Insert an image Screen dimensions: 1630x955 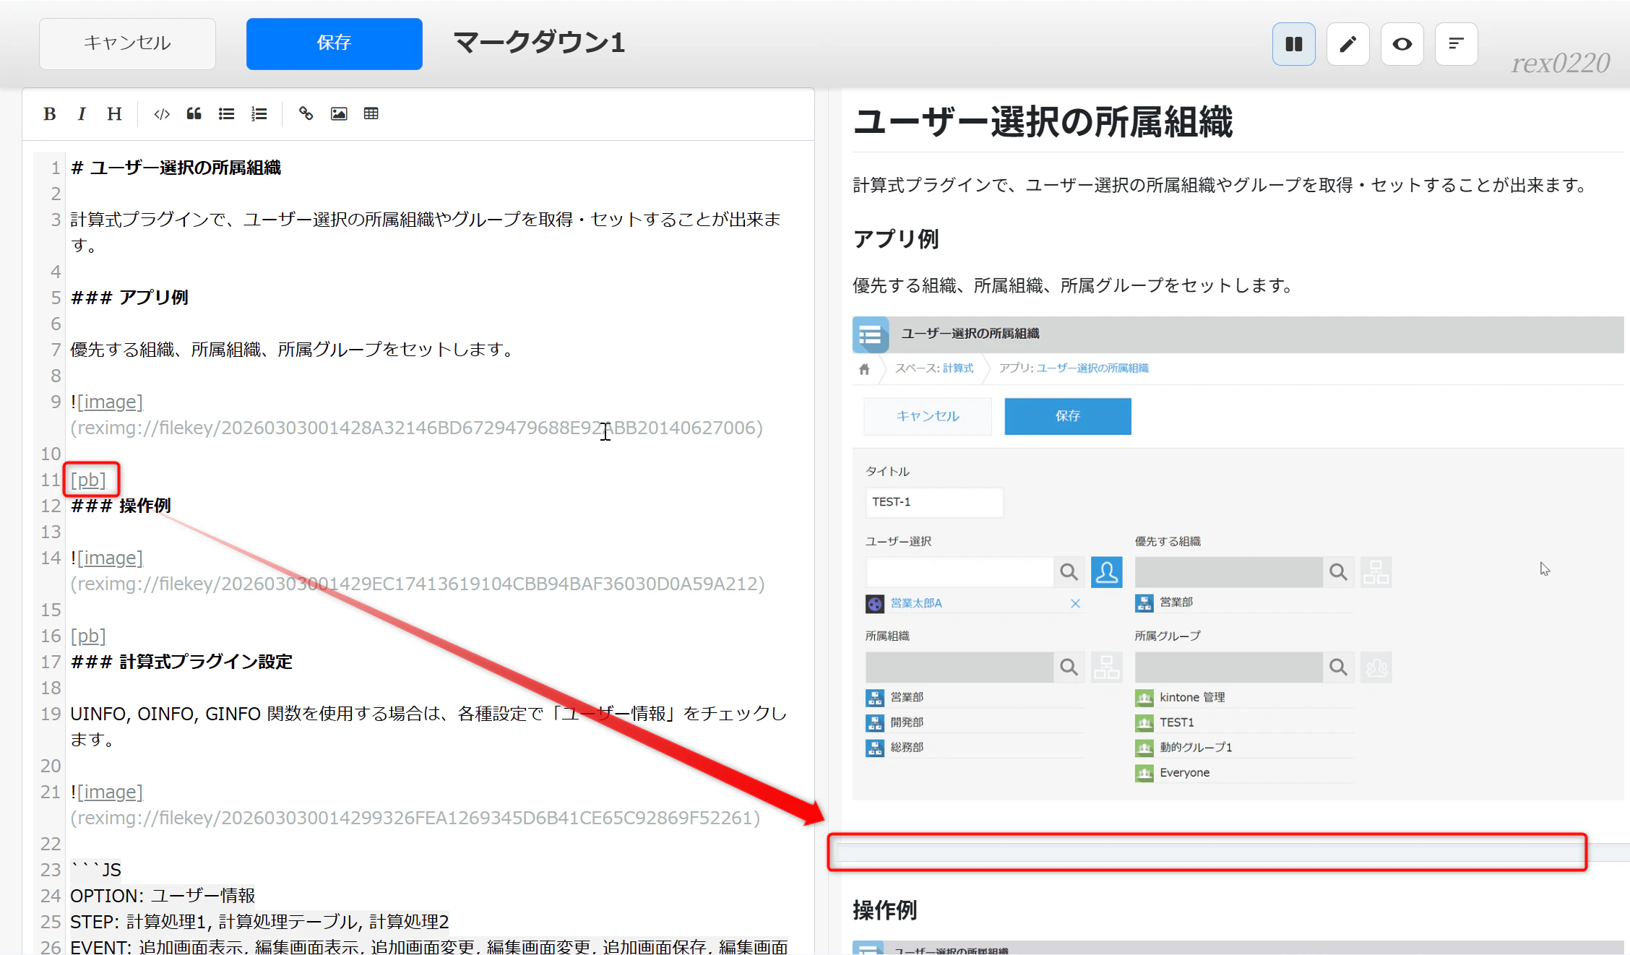339,113
